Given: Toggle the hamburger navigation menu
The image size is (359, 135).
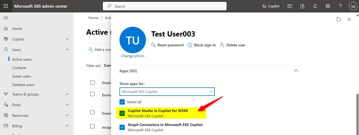Looking at the screenshot, I should point(6,18).
